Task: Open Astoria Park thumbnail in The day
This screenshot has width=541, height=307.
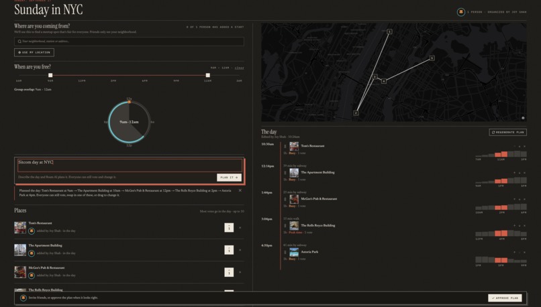Action: tap(294, 252)
